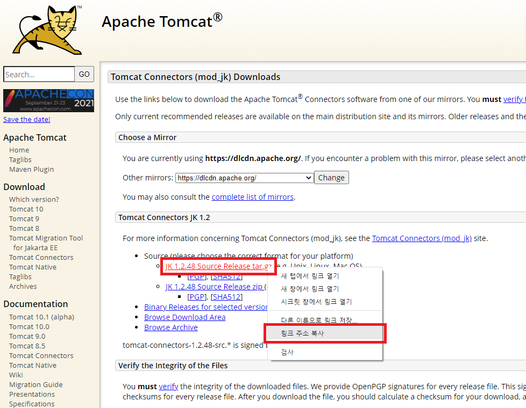Open Tomcat Native under Download section
Screen dimensions: 526x408
pyautogui.click(x=33, y=267)
